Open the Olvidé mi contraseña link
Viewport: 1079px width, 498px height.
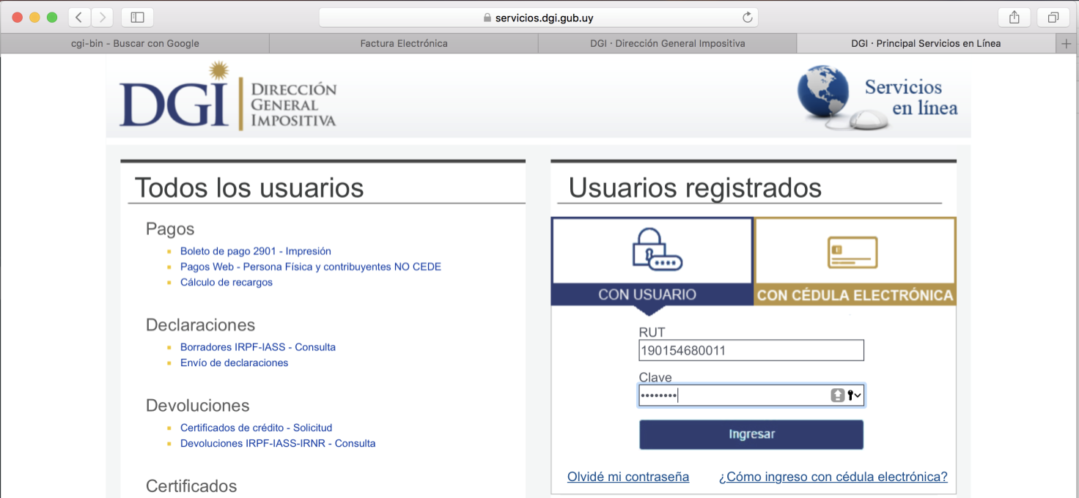(627, 477)
